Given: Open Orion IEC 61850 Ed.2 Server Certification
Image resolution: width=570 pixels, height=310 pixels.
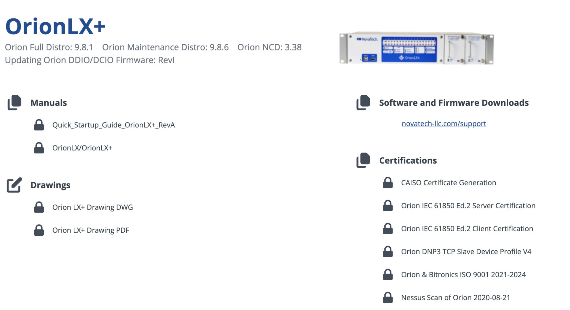Looking at the screenshot, I should click(x=468, y=206).
